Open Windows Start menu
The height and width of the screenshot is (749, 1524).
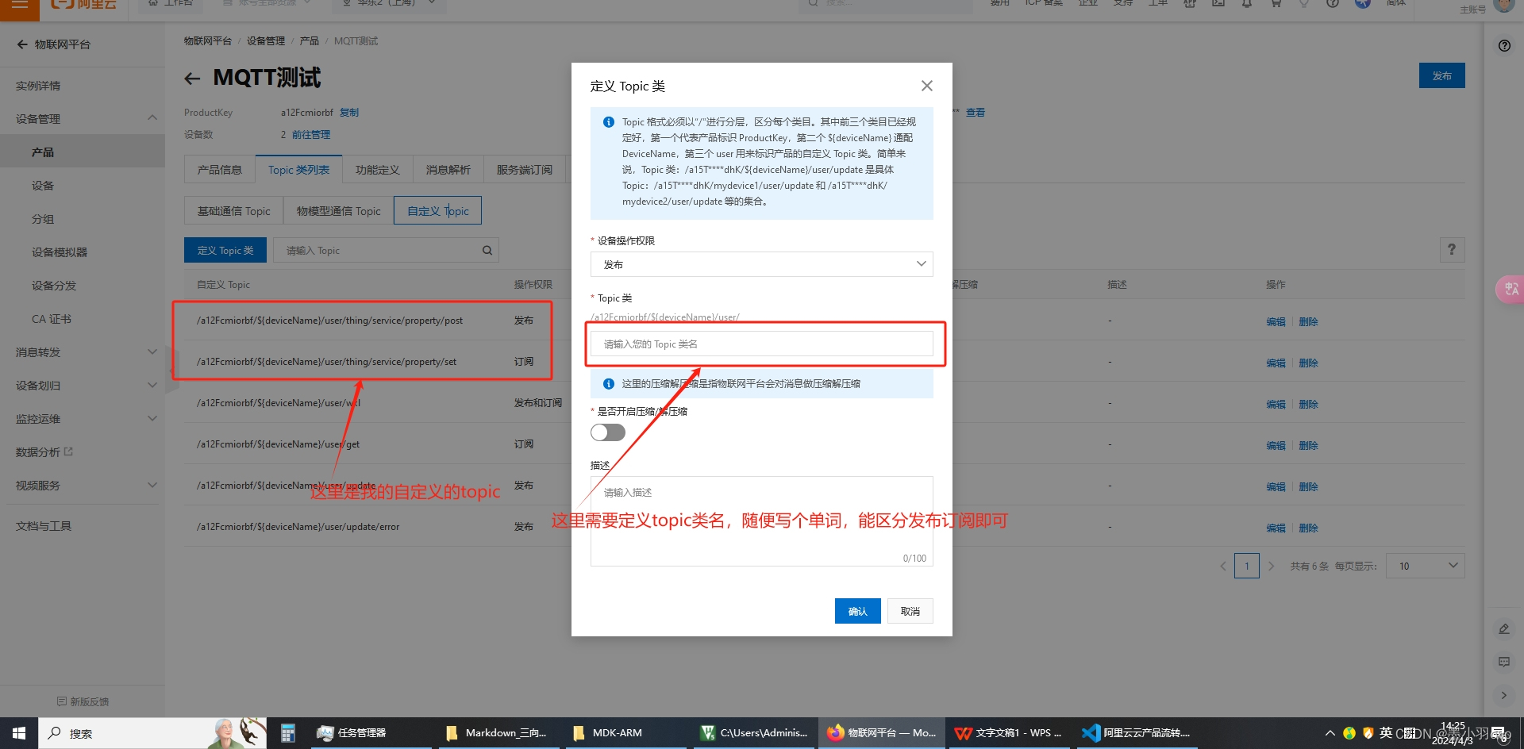tap(19, 733)
